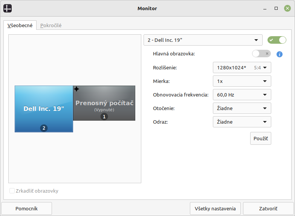Click the number 2 badge on Dell monitor
This screenshot has width=295, height=216.
pos(44,128)
